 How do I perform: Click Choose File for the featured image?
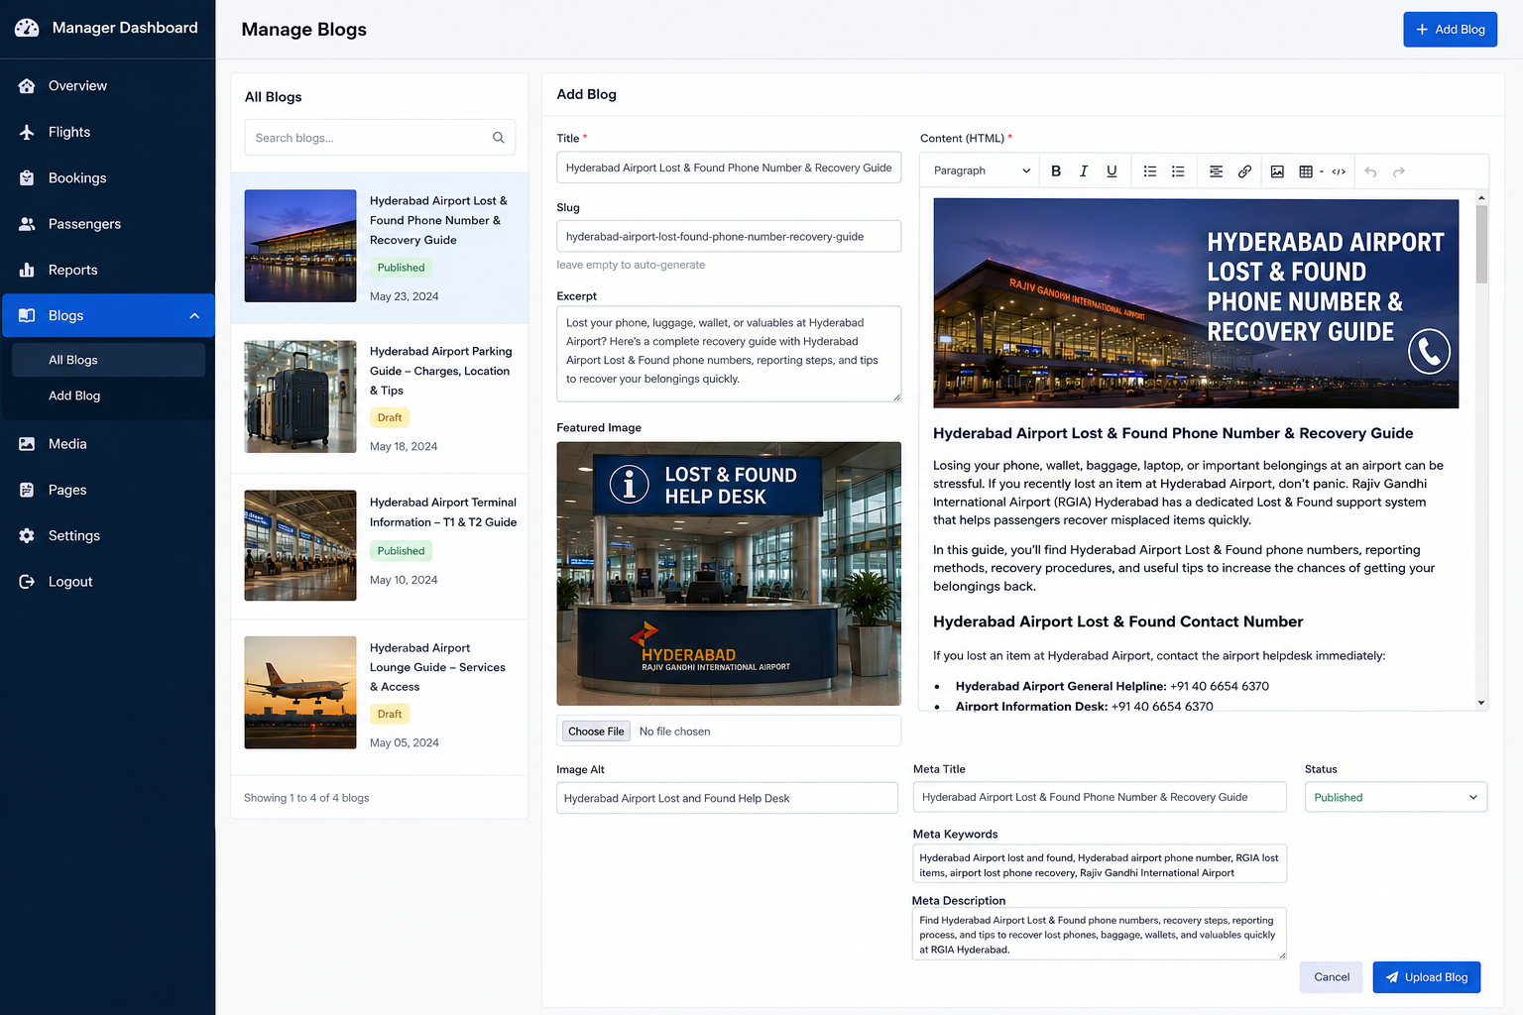[596, 732]
